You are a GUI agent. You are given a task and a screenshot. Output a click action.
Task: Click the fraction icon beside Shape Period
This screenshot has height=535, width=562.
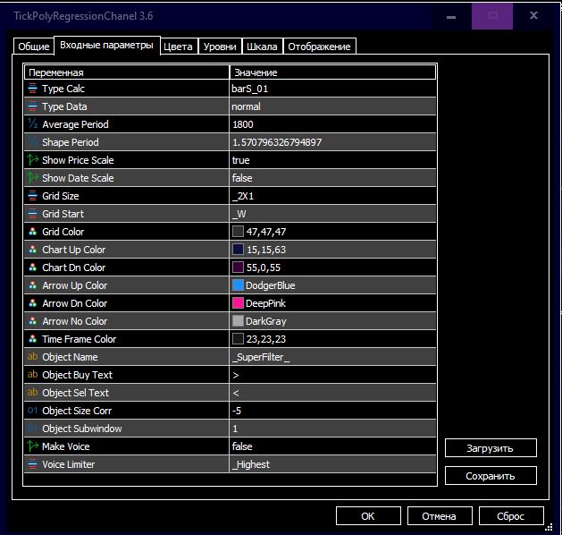[33, 142]
